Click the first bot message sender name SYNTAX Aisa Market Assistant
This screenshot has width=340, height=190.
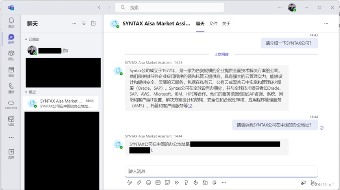(x=148, y=63)
